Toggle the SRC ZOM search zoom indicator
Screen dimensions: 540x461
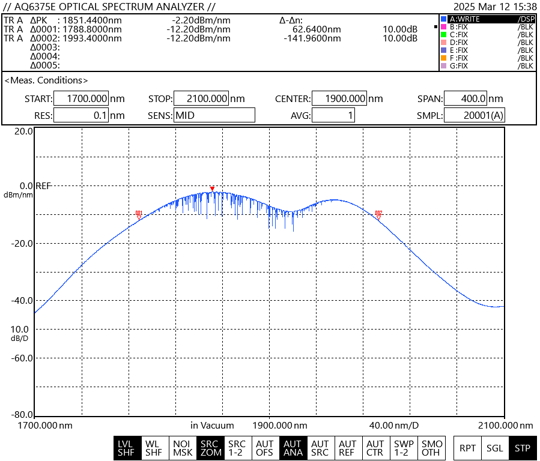click(x=210, y=448)
